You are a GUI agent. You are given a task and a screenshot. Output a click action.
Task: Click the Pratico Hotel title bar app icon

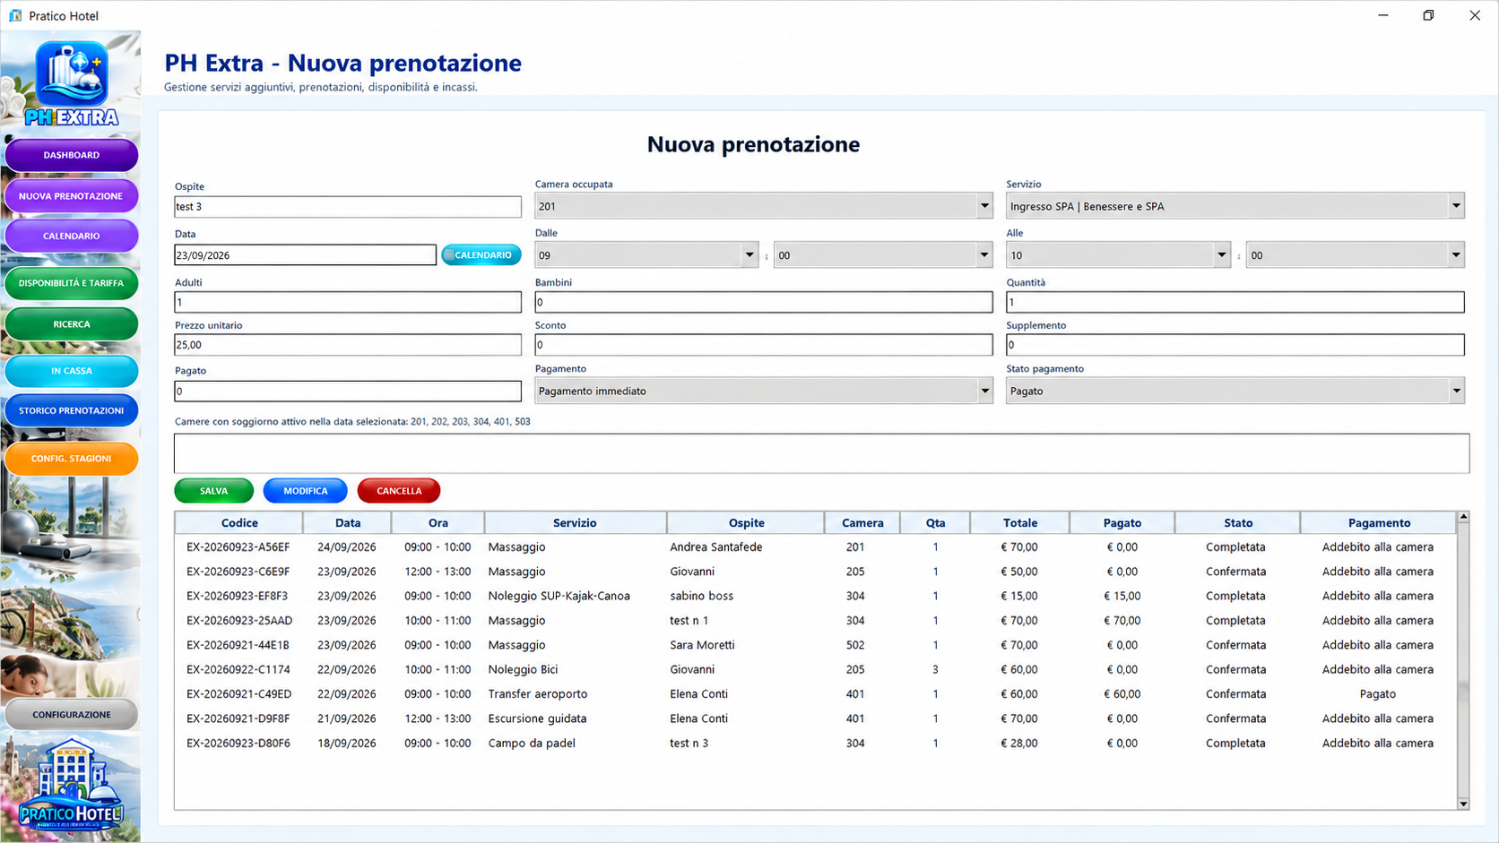click(x=15, y=15)
